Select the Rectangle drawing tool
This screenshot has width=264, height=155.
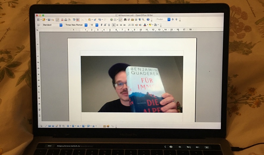coord(50,126)
